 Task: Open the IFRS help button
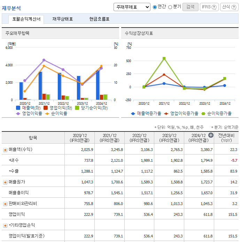click(x=209, y=7)
